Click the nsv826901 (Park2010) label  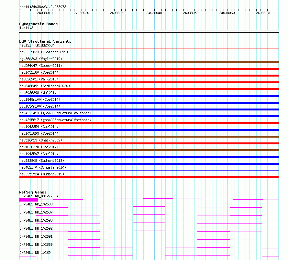point(39,79)
